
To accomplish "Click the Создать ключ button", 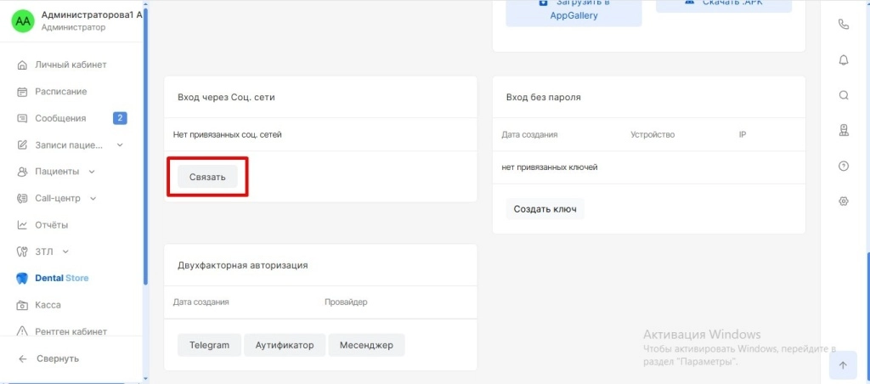I will tap(545, 209).
